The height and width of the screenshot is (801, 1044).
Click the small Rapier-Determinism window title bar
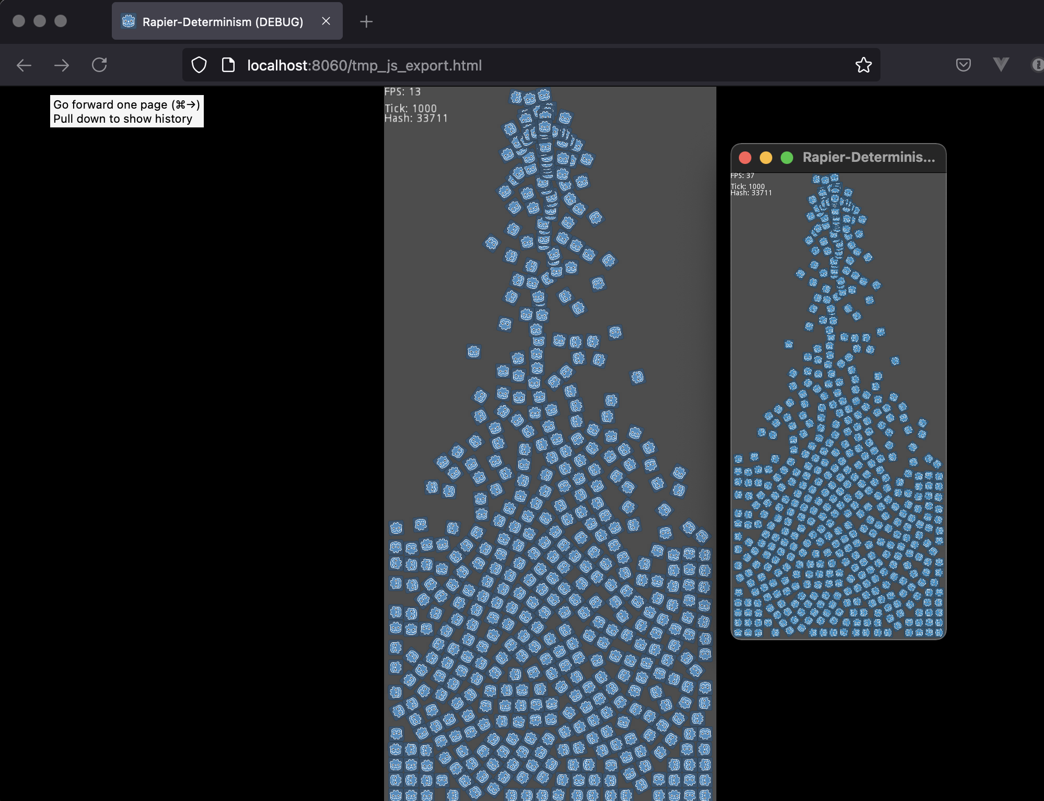[x=868, y=158]
